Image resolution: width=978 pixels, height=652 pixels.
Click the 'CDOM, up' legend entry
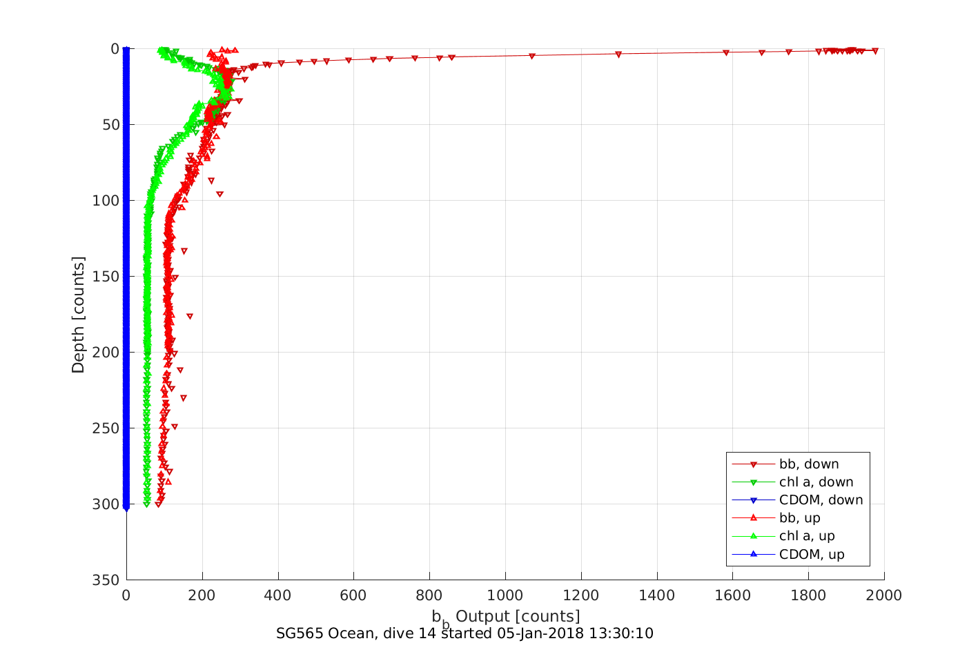click(788, 554)
